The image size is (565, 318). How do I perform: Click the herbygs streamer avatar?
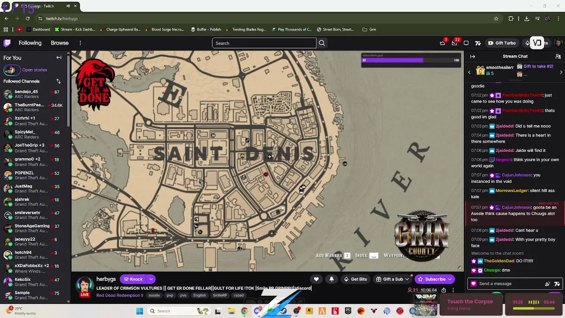click(x=85, y=285)
